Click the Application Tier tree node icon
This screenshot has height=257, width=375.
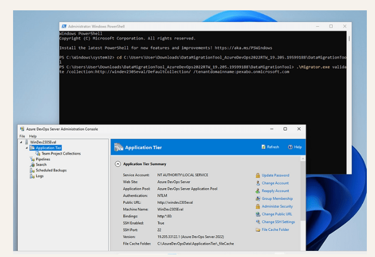point(32,148)
